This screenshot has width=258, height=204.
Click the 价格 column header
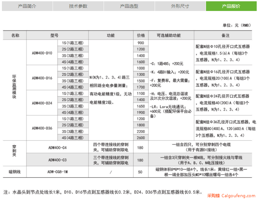pos(141,35)
